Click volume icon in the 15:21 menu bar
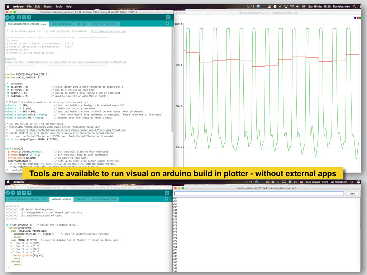This screenshot has width=367, height=275. (295, 182)
